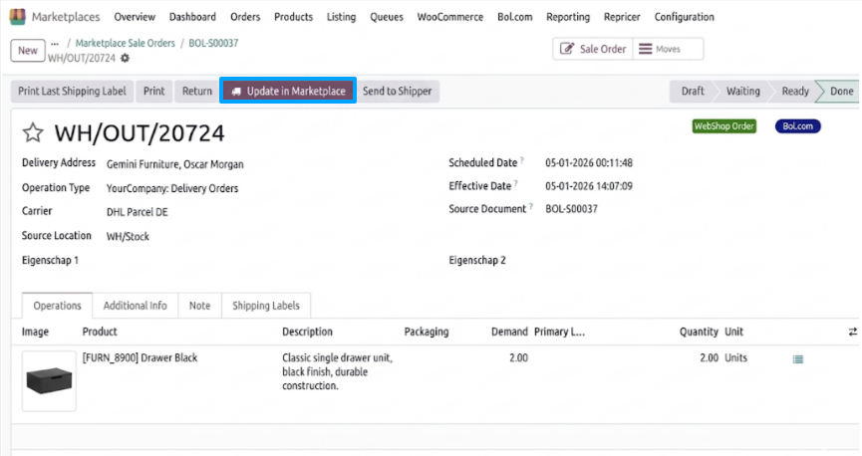Click the Demand value 2.00
Image resolution: width=862 pixels, height=456 pixels.
click(x=518, y=358)
